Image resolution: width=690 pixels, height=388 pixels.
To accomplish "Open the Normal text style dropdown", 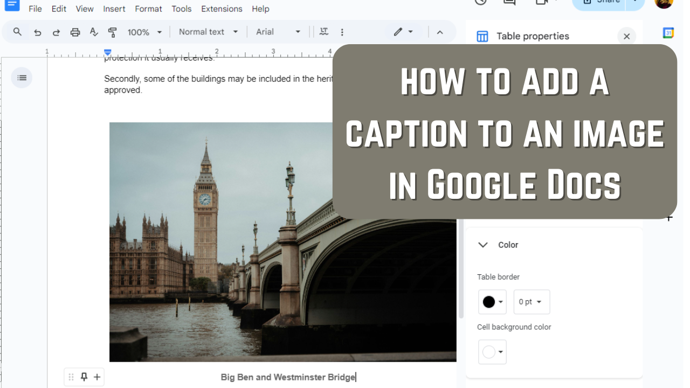I will (x=208, y=32).
